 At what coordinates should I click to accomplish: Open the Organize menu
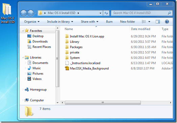pyautogui.click(x=32, y=22)
